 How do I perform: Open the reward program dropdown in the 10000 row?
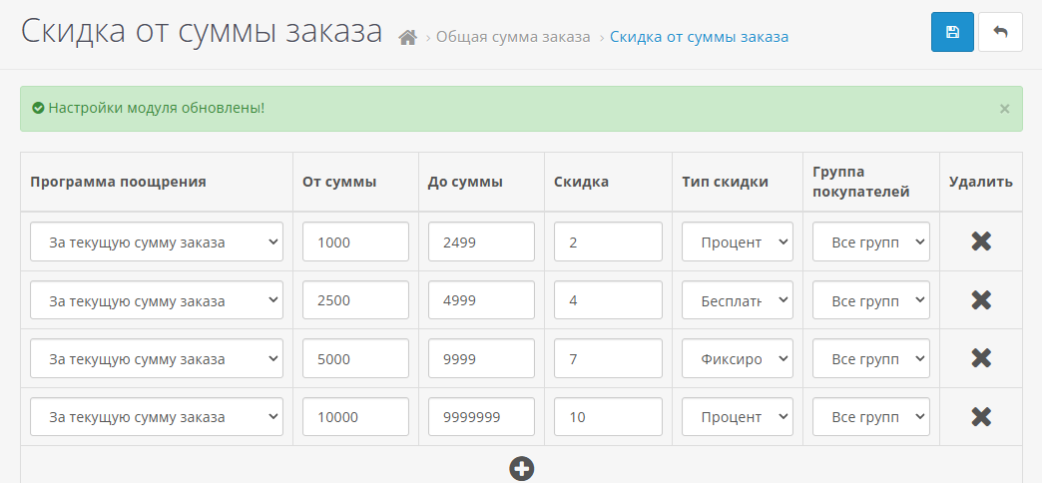tap(156, 417)
